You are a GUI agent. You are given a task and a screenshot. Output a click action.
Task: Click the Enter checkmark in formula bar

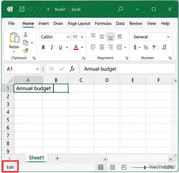(62, 69)
